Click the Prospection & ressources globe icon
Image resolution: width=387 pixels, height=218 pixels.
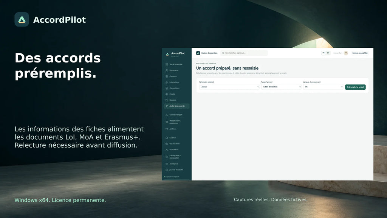click(167, 122)
